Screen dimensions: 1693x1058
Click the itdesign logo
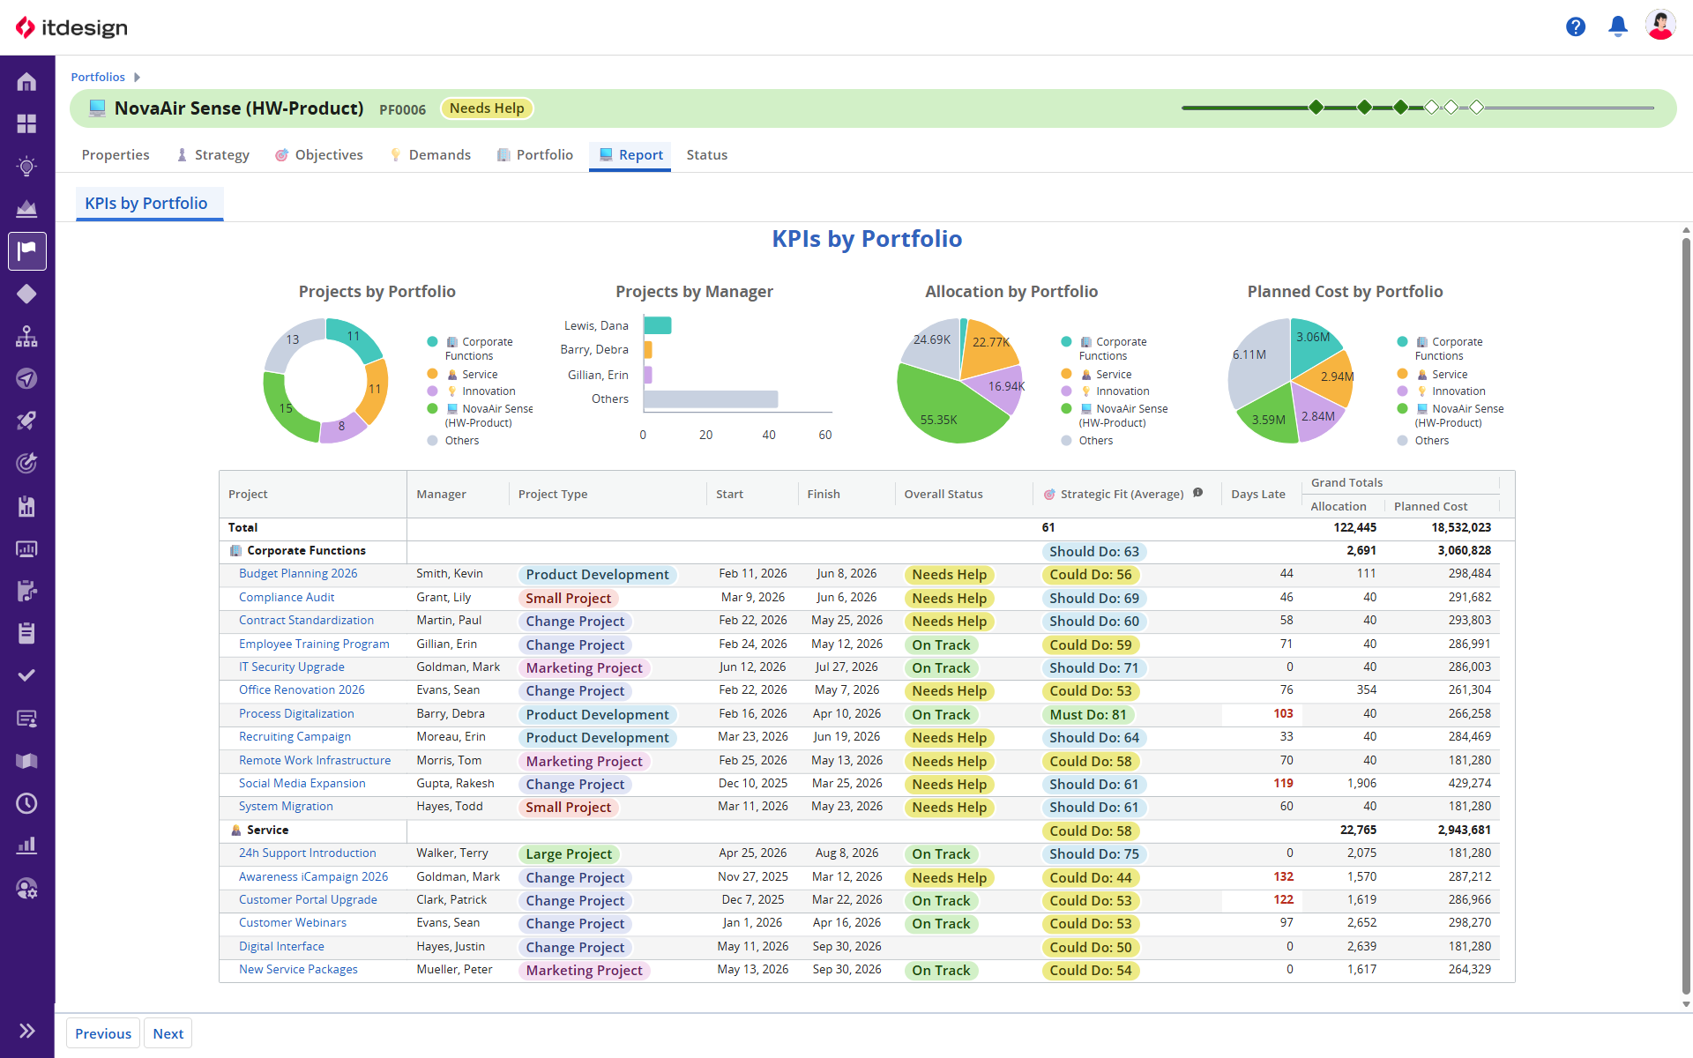pyautogui.click(x=72, y=27)
